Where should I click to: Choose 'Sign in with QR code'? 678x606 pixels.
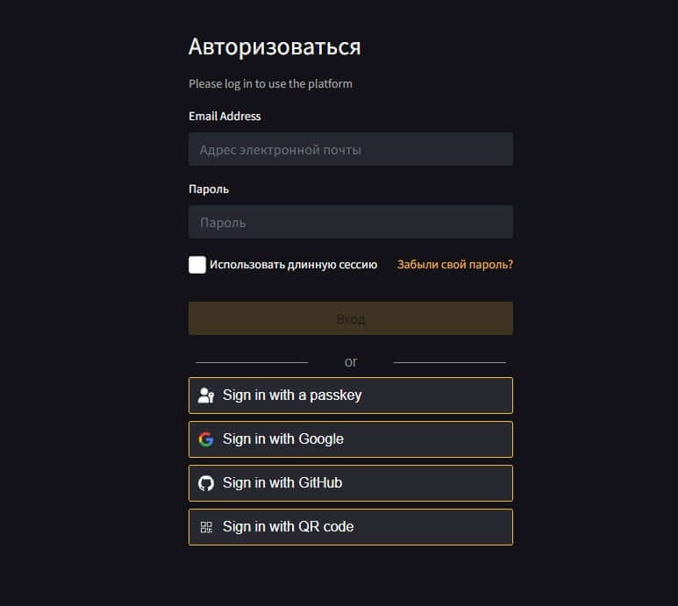point(350,527)
